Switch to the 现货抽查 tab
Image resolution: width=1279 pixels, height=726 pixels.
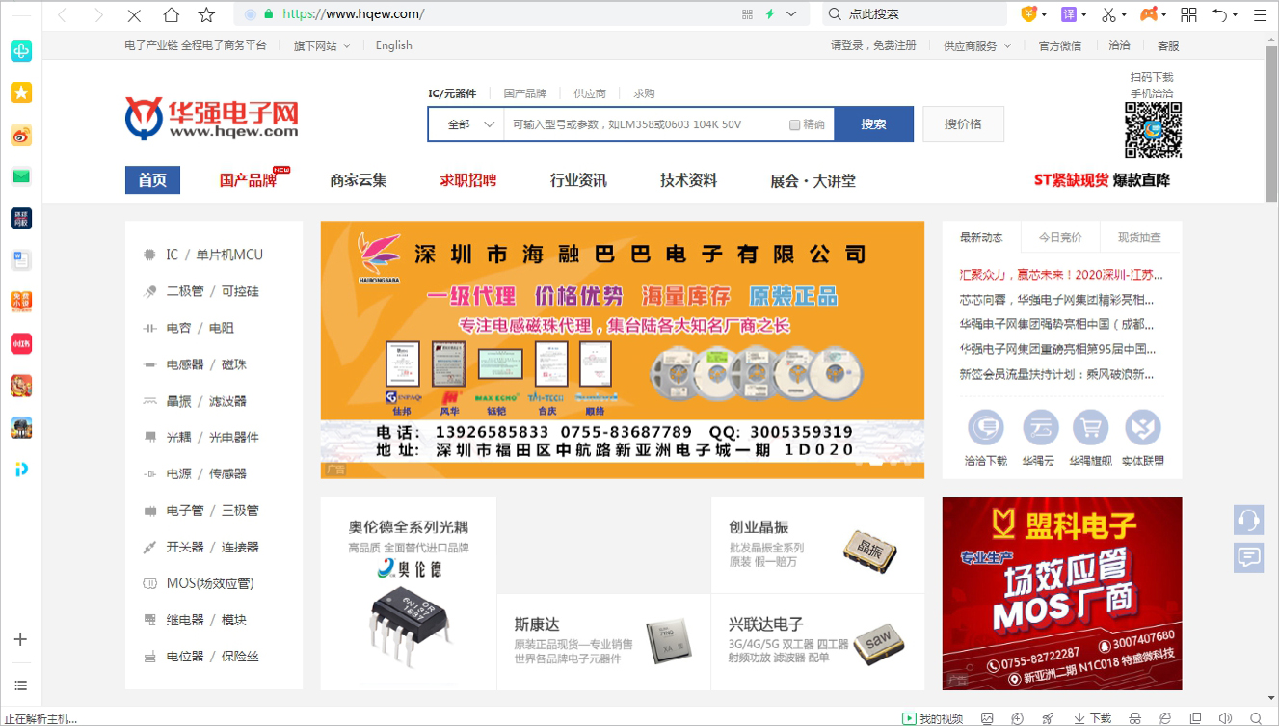click(x=1139, y=237)
